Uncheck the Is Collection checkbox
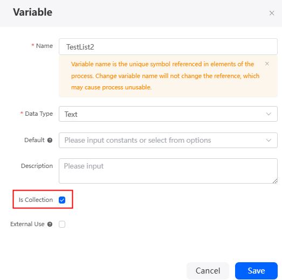 pyautogui.click(x=62, y=200)
